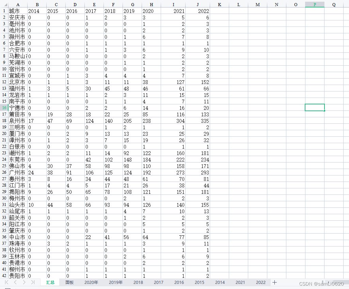Image resolution: width=349 pixels, height=289 pixels.
Task: Click value 335 in 泉州市 row
Action: 197,121
